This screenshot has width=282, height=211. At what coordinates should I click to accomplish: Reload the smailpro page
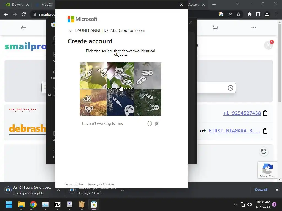tap(24, 14)
